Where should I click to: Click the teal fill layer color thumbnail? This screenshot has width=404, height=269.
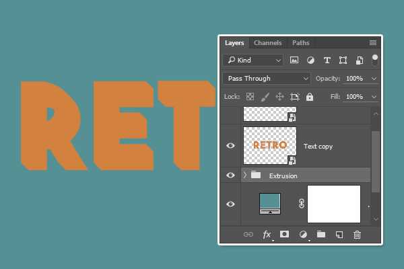coord(271,201)
